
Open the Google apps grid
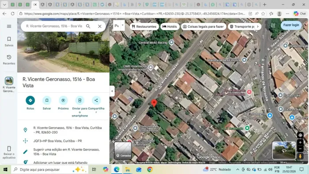[x=273, y=26]
